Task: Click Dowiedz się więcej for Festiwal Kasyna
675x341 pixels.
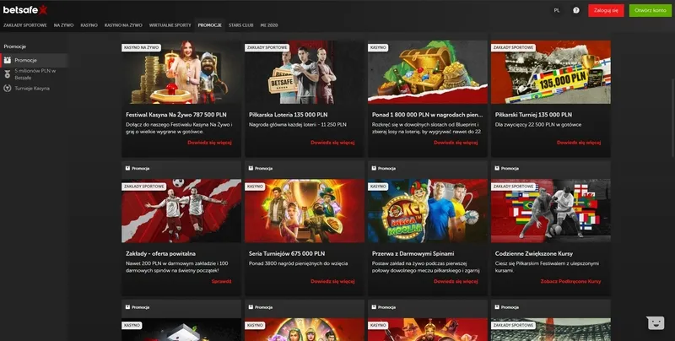Action: click(209, 143)
